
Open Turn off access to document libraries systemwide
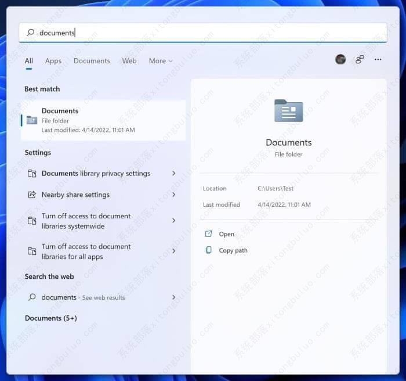coord(86,221)
